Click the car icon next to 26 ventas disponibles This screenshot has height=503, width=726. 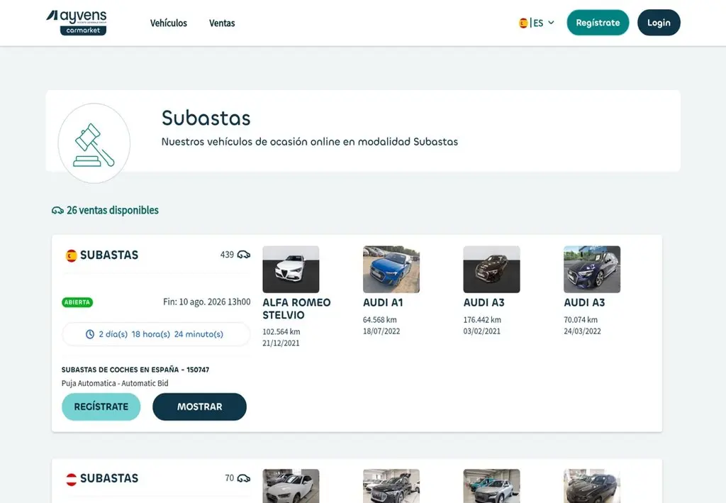tap(57, 211)
